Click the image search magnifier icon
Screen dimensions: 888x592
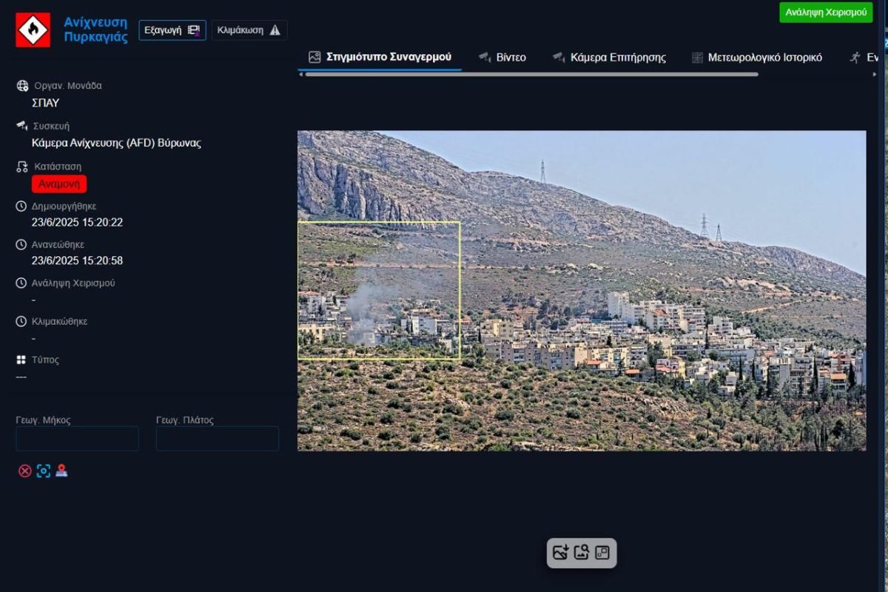pyautogui.click(x=582, y=553)
